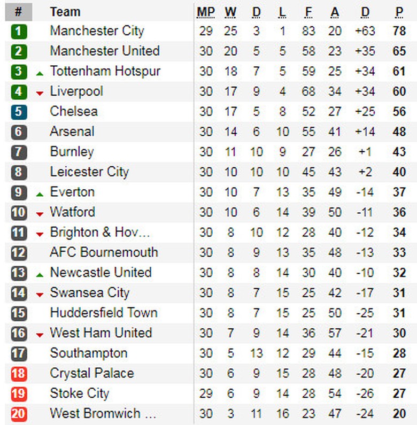Click red down arrow beside West Ham United
The height and width of the screenshot is (425, 417).
coord(40,335)
